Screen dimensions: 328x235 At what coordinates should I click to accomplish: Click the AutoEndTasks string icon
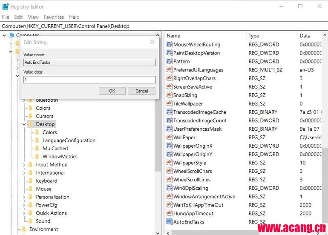[x=169, y=222]
